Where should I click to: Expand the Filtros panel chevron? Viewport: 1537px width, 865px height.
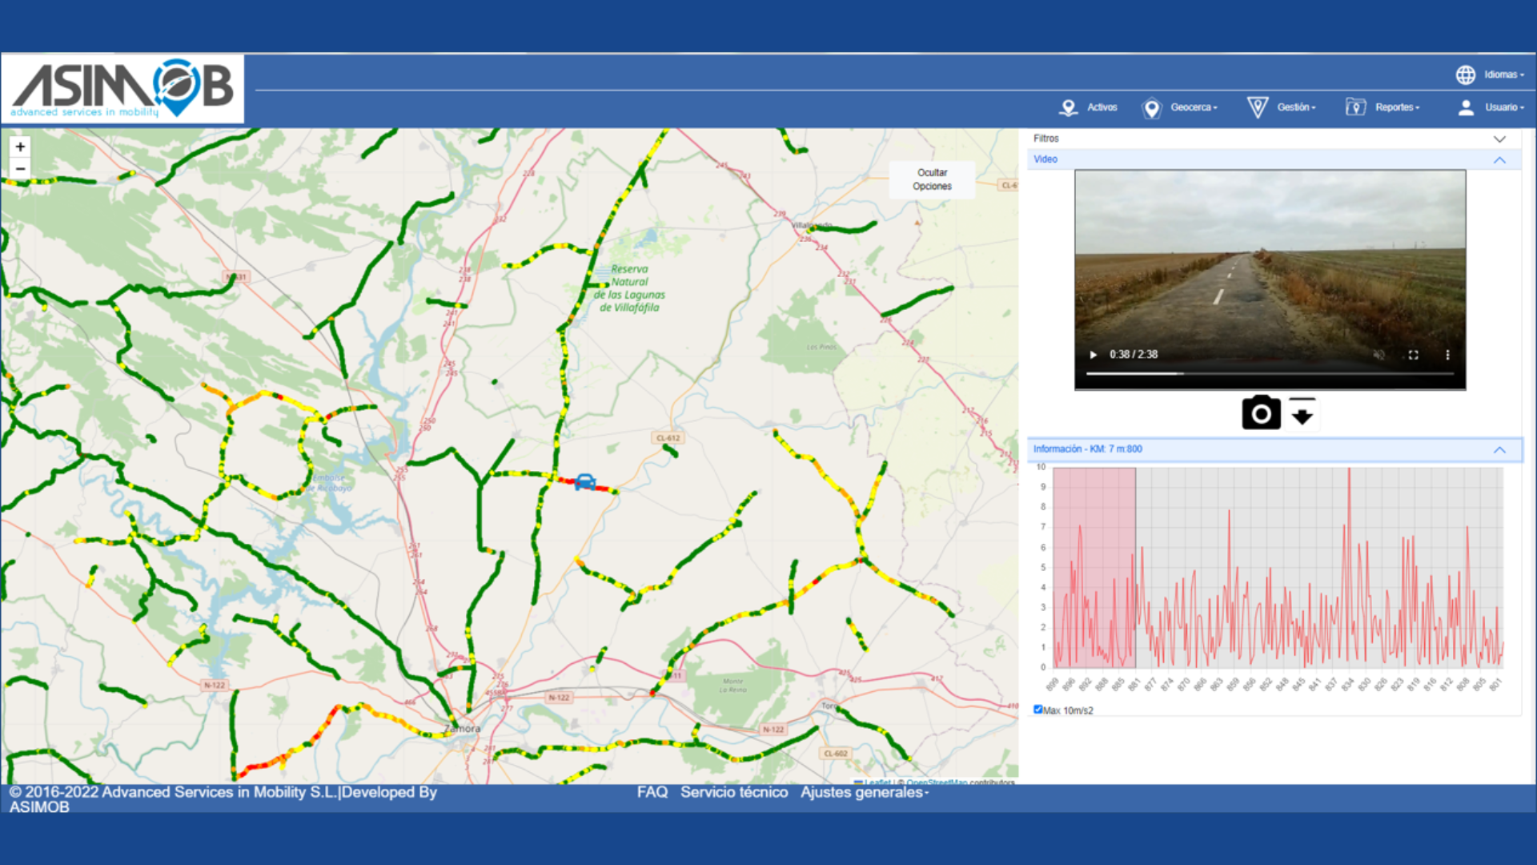coord(1499,139)
